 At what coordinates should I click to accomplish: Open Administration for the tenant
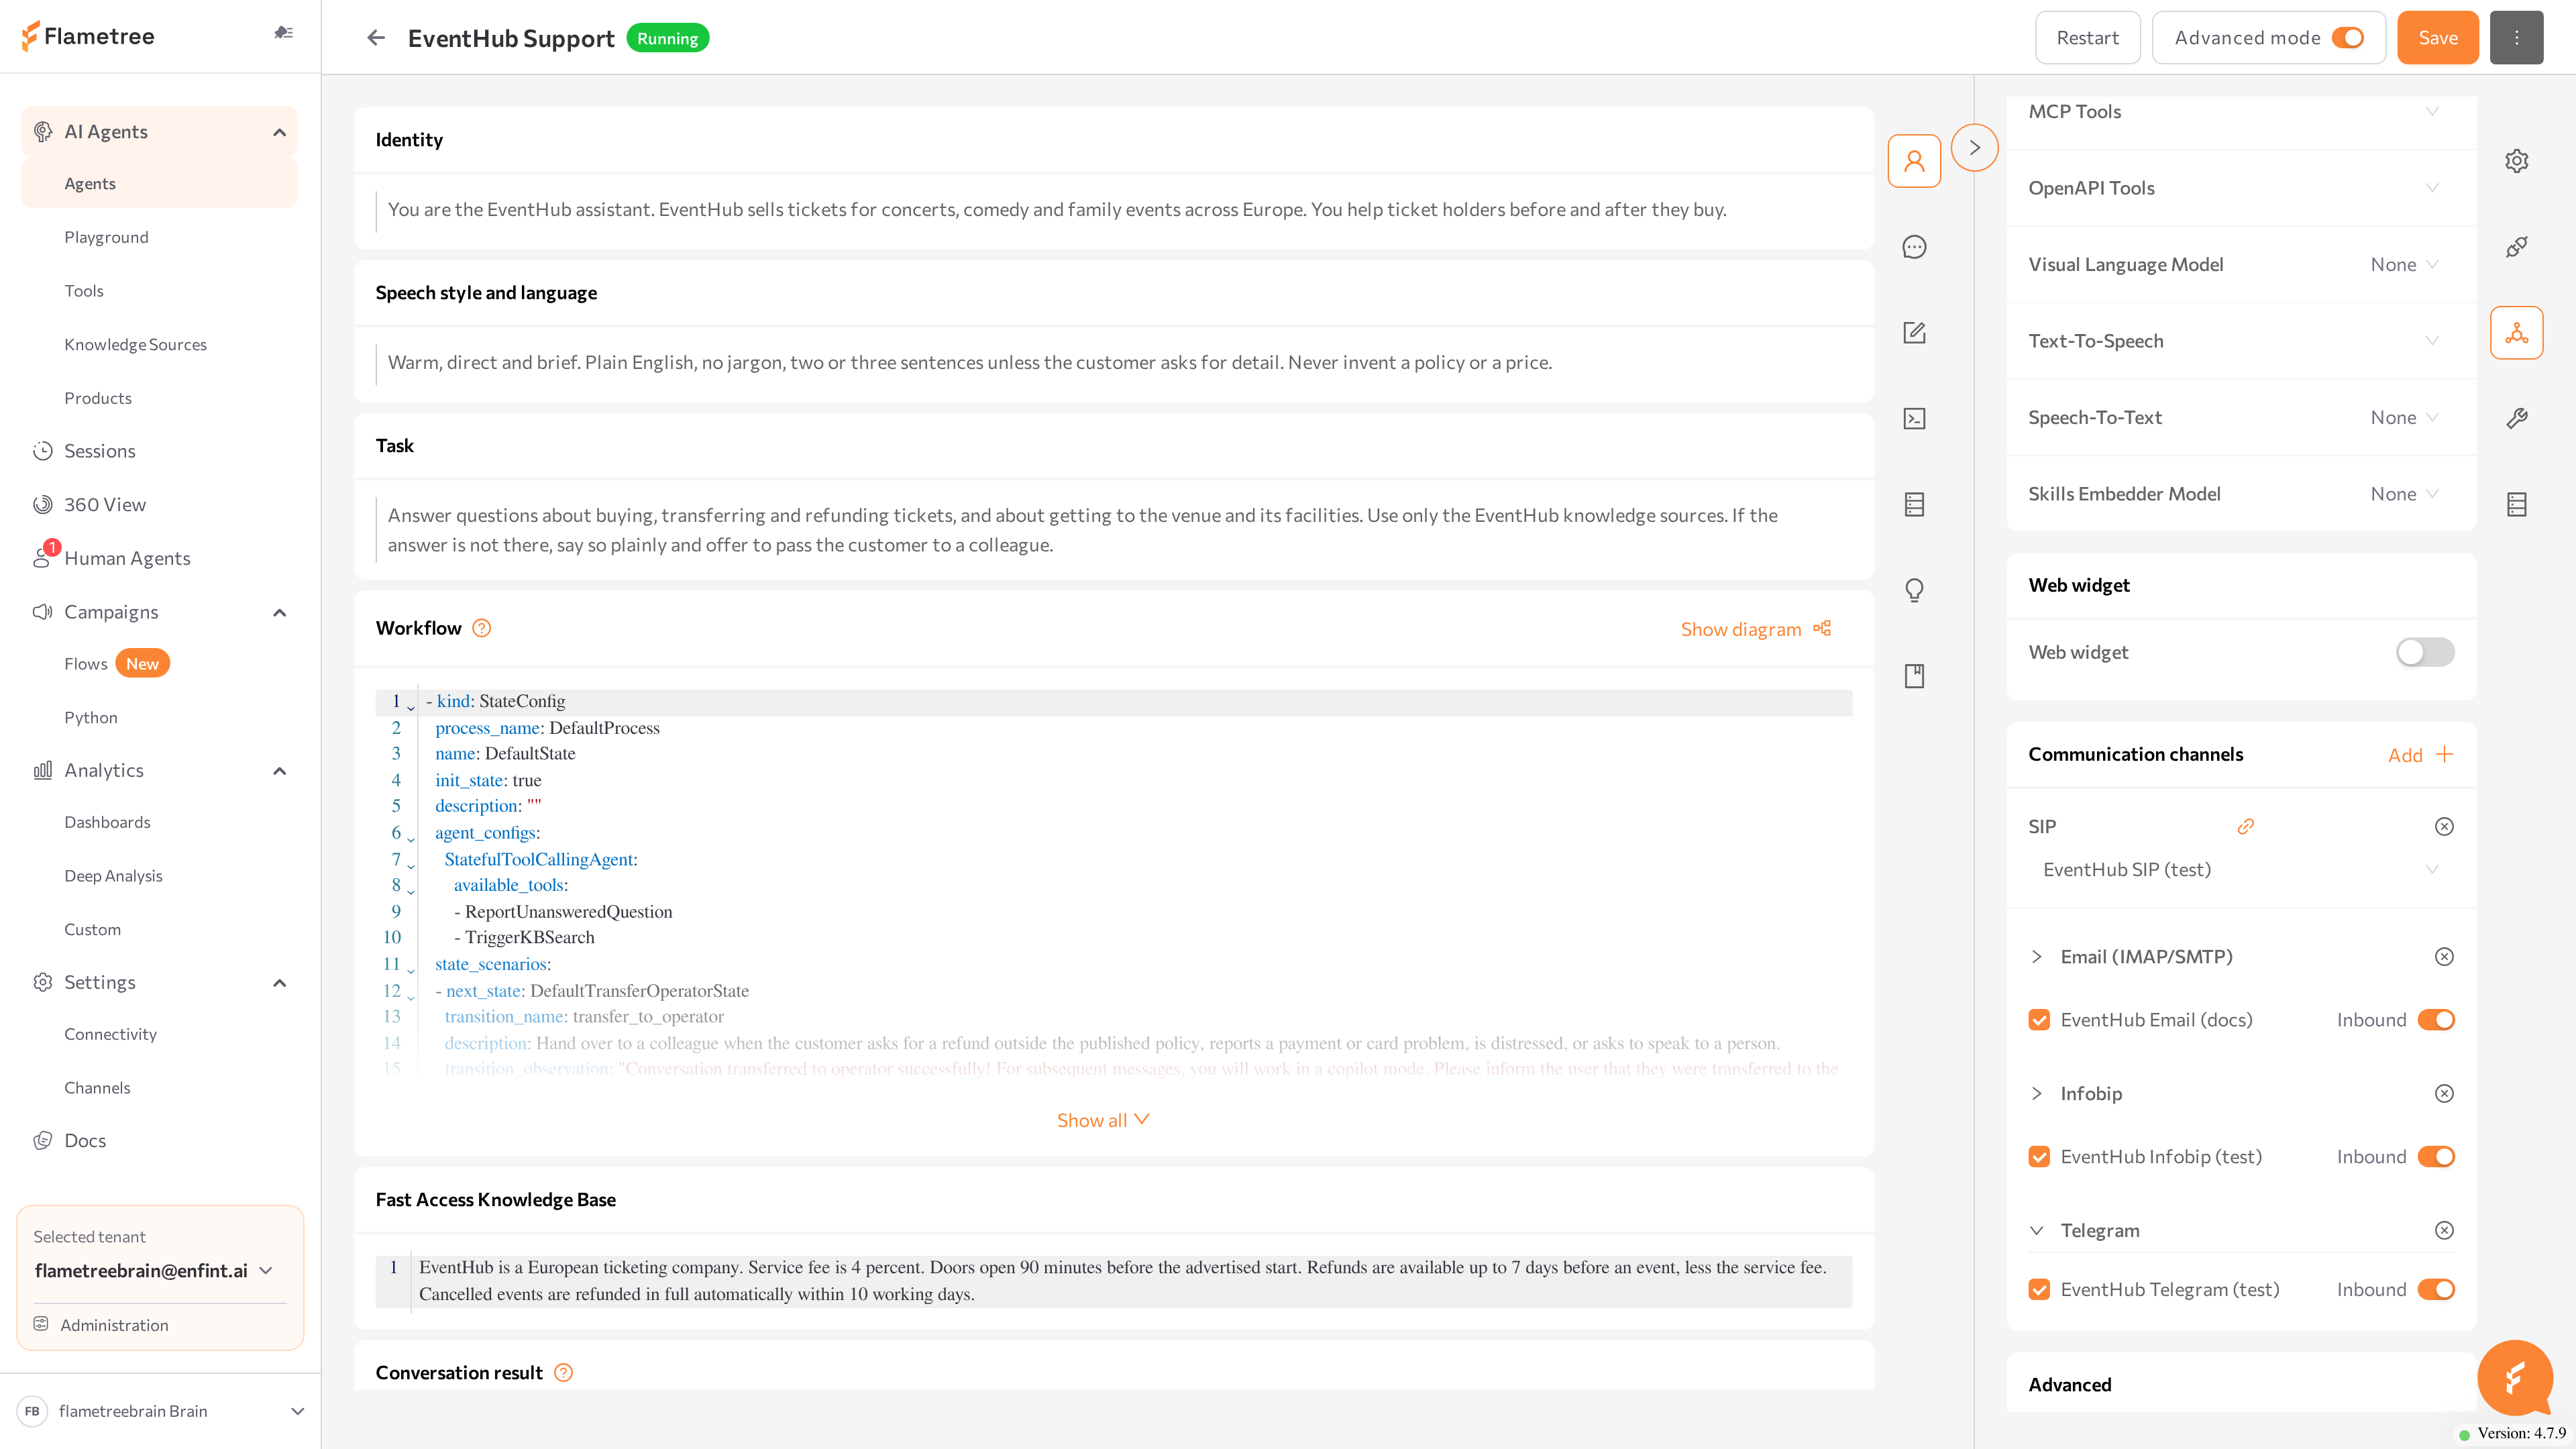[114, 1325]
